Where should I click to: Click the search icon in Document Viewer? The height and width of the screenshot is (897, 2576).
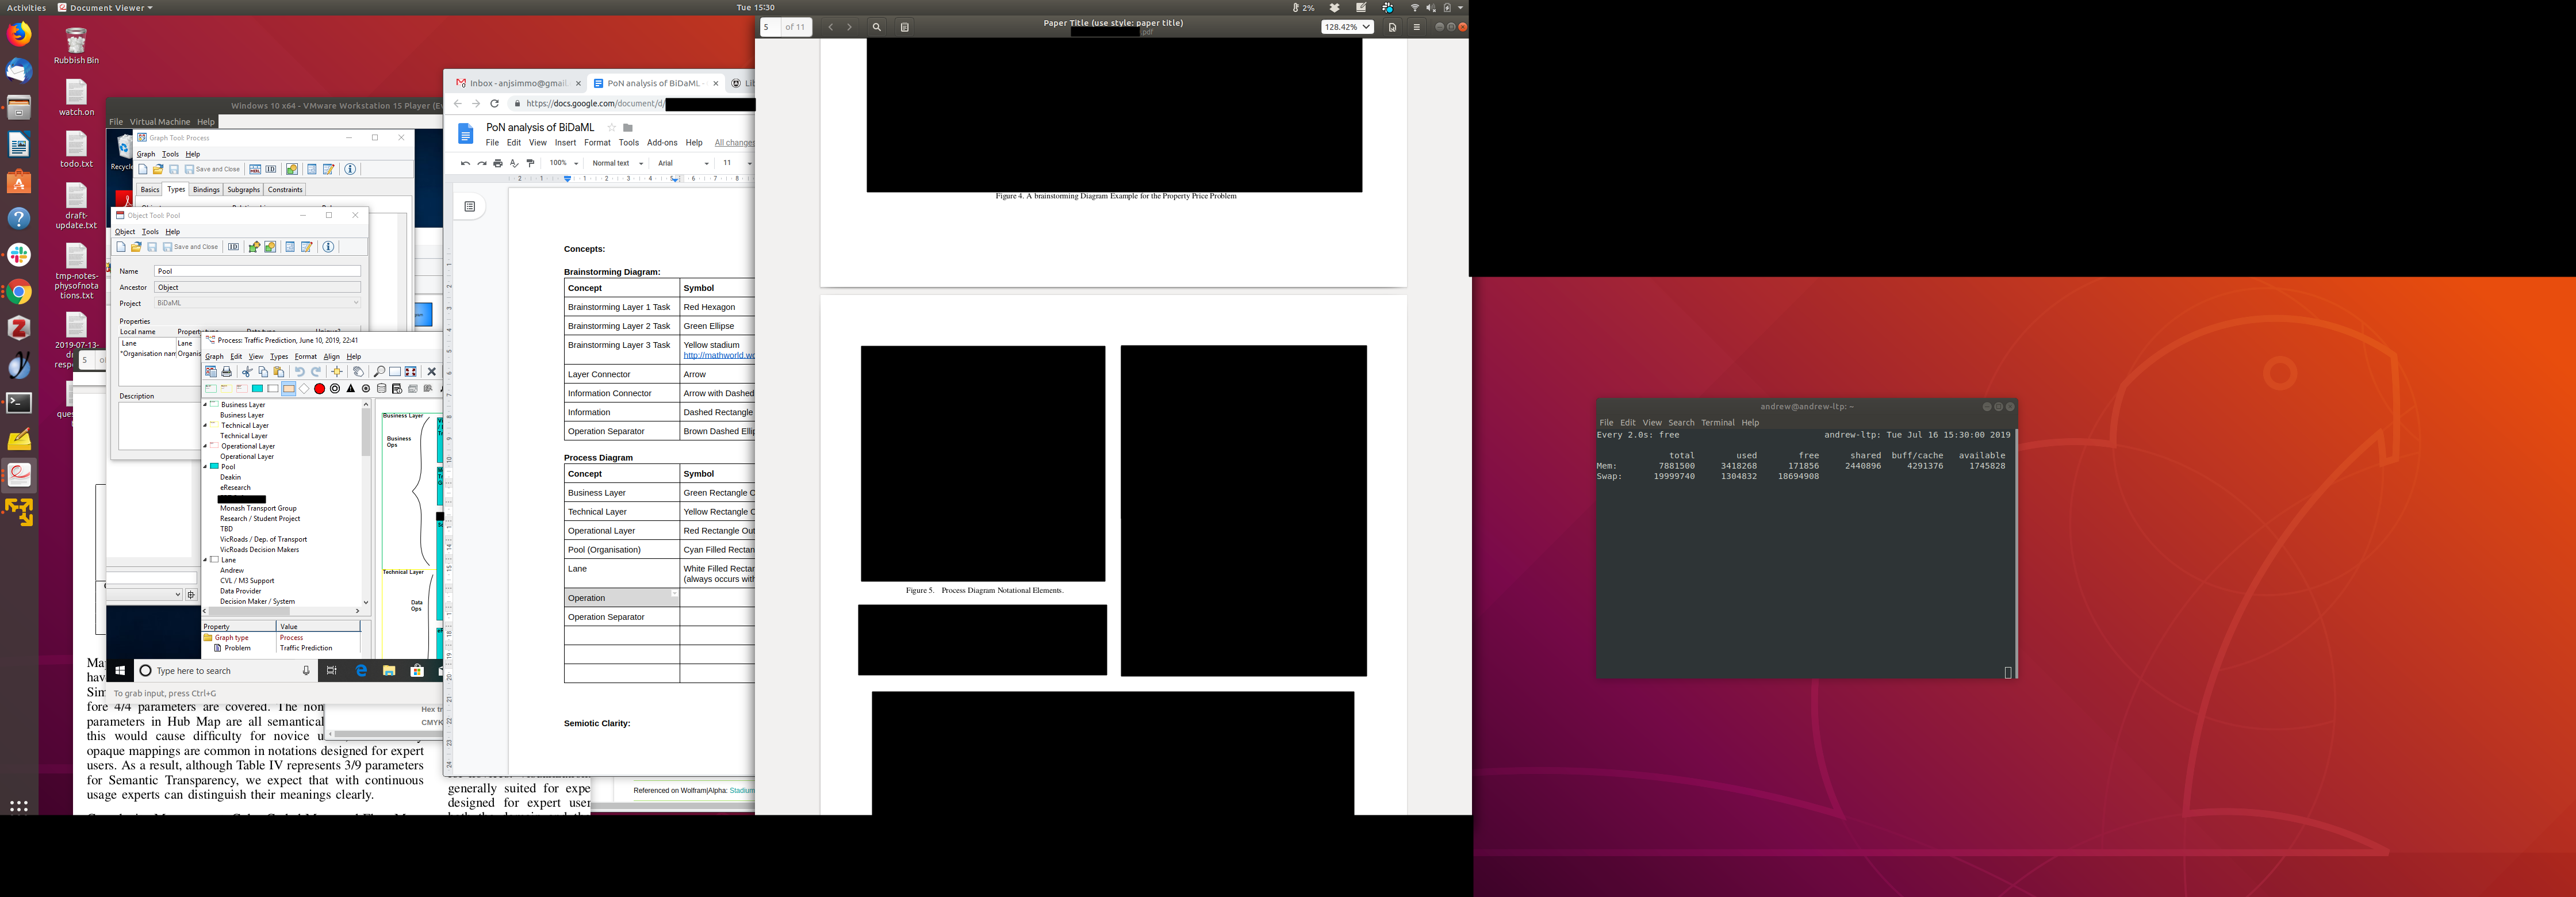pos(876,27)
